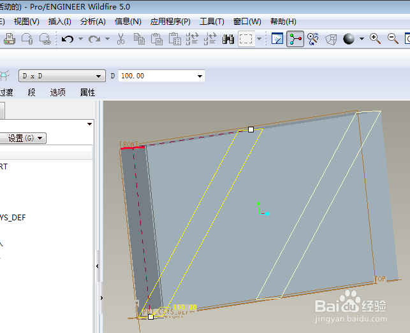Select the YS_DEF coordinate system tree item
410x333 pixels.
coord(13,218)
